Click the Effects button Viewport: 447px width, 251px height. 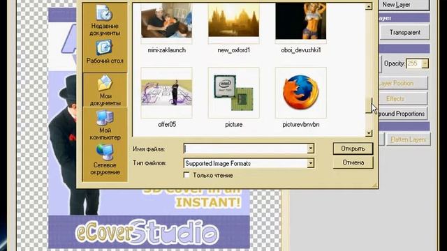[403, 98]
